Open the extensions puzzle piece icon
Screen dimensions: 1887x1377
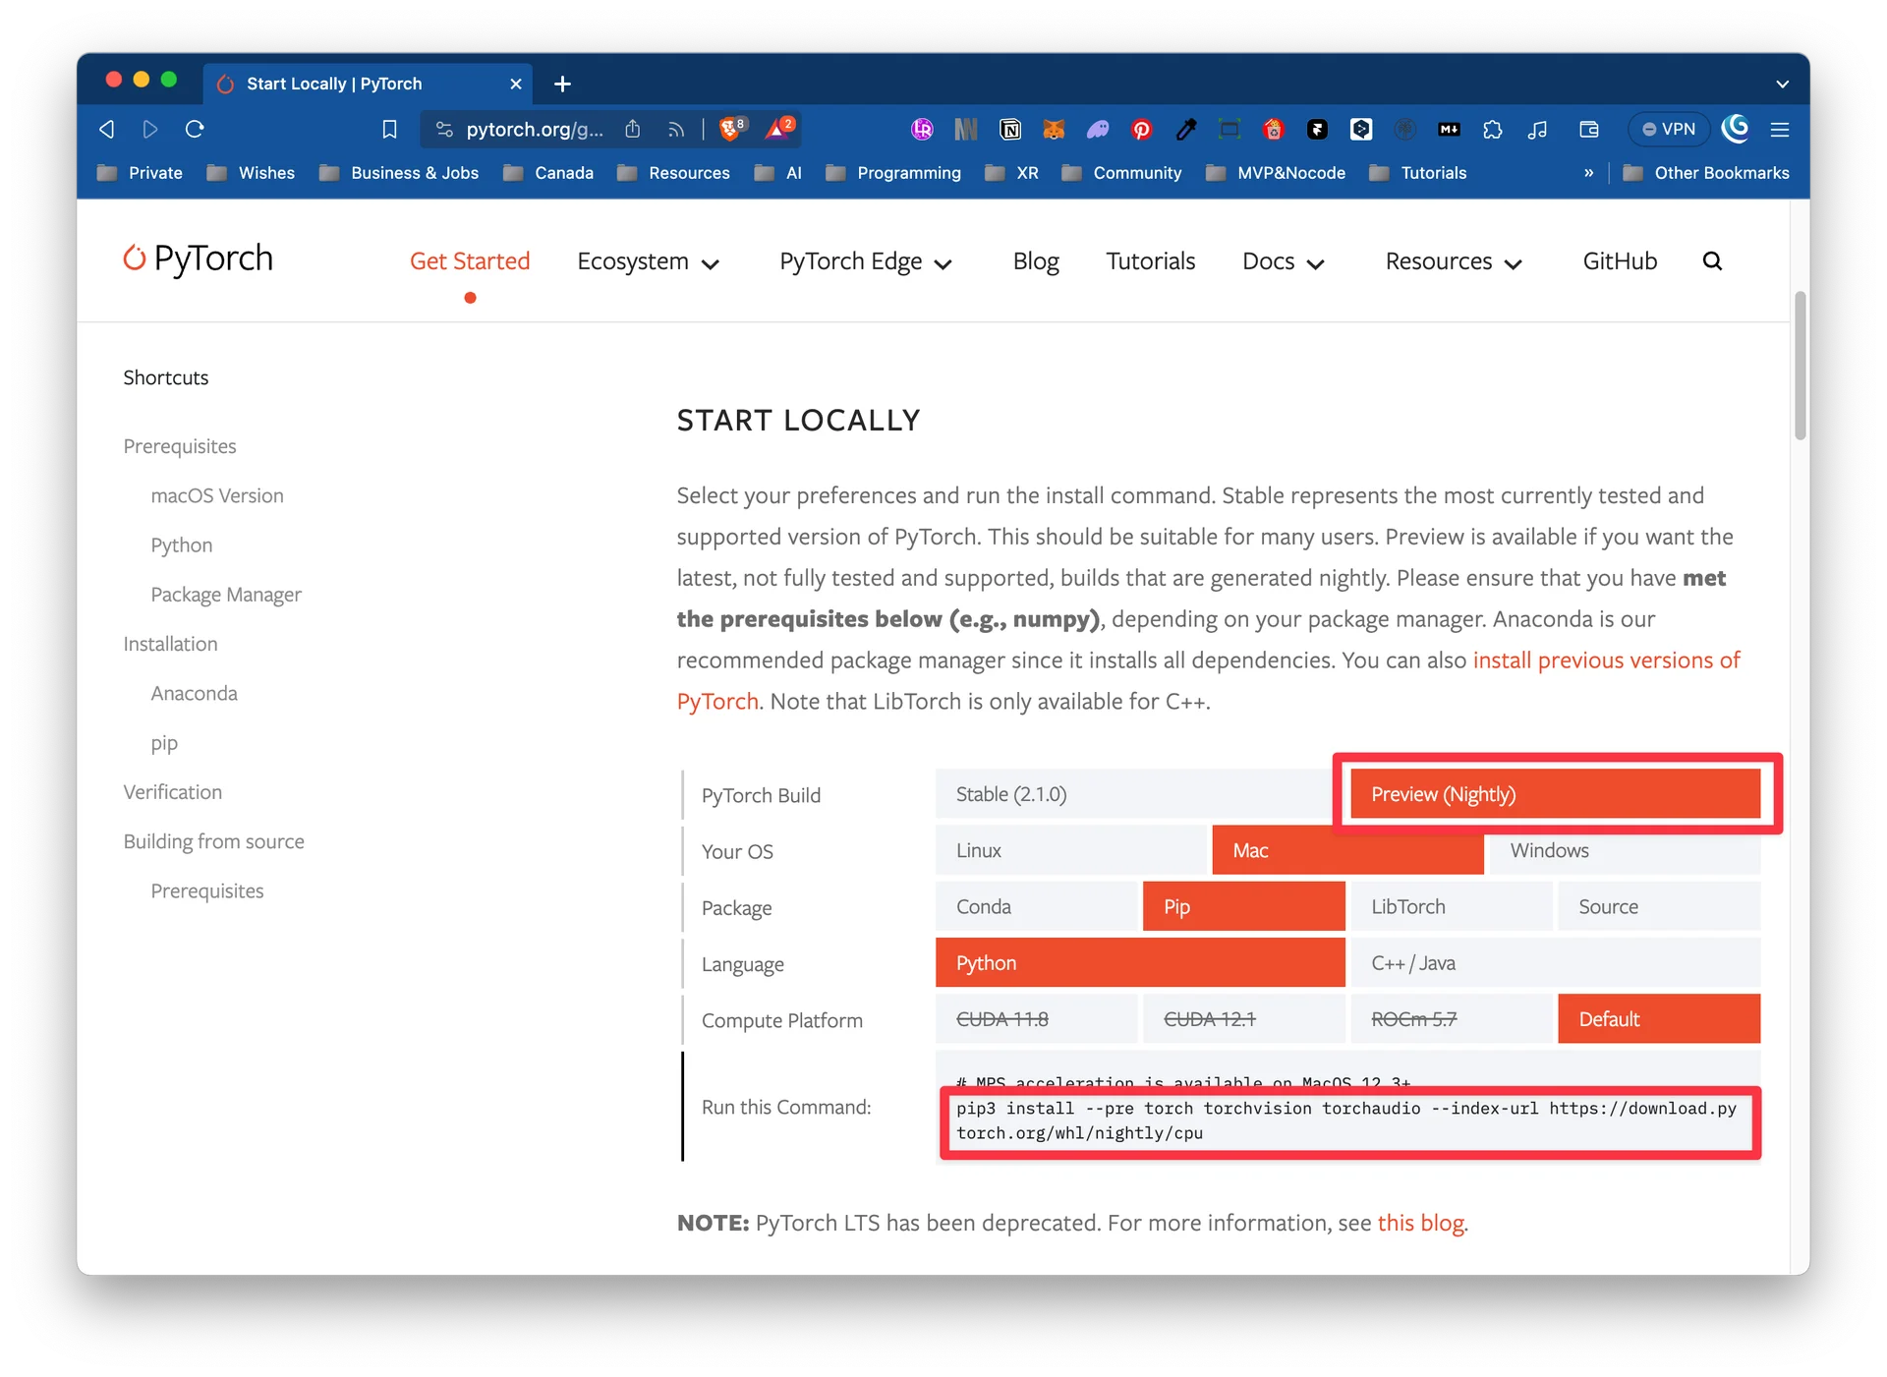click(x=1492, y=129)
